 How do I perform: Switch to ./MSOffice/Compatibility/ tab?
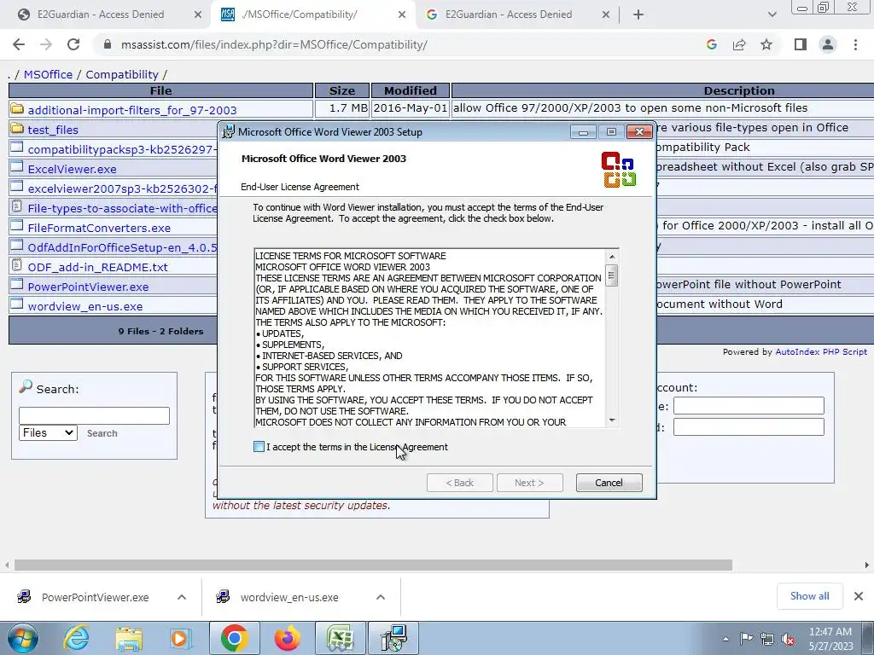tap(300, 14)
